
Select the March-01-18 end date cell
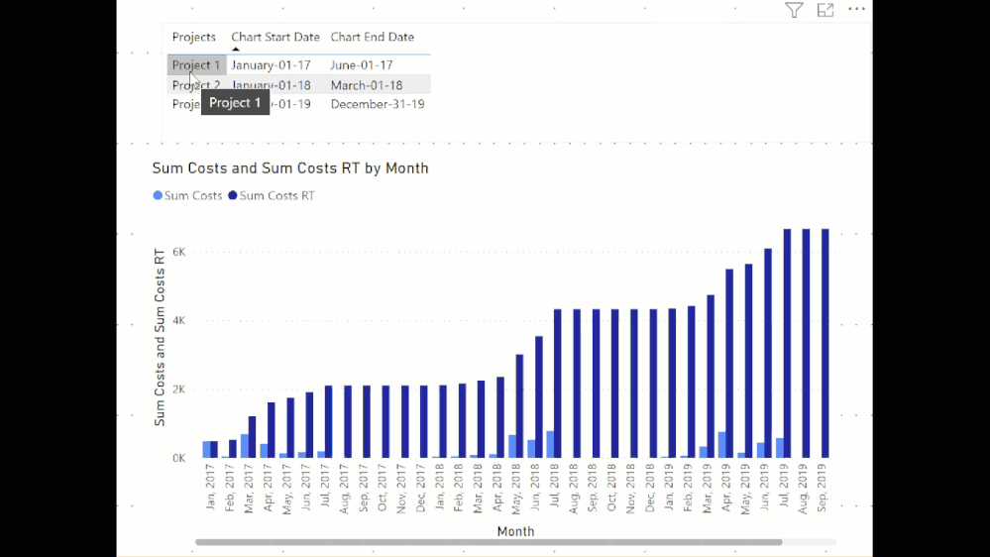tap(367, 85)
